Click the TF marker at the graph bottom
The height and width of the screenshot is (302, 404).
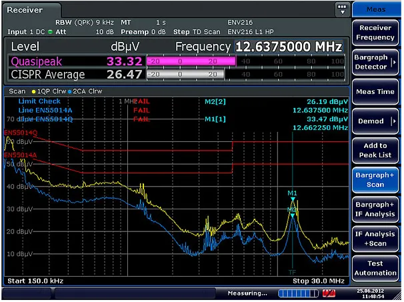292,272
